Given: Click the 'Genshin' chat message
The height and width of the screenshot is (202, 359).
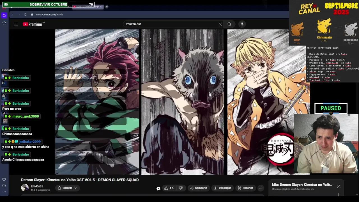Looking at the screenshot, I should [x=8, y=70].
